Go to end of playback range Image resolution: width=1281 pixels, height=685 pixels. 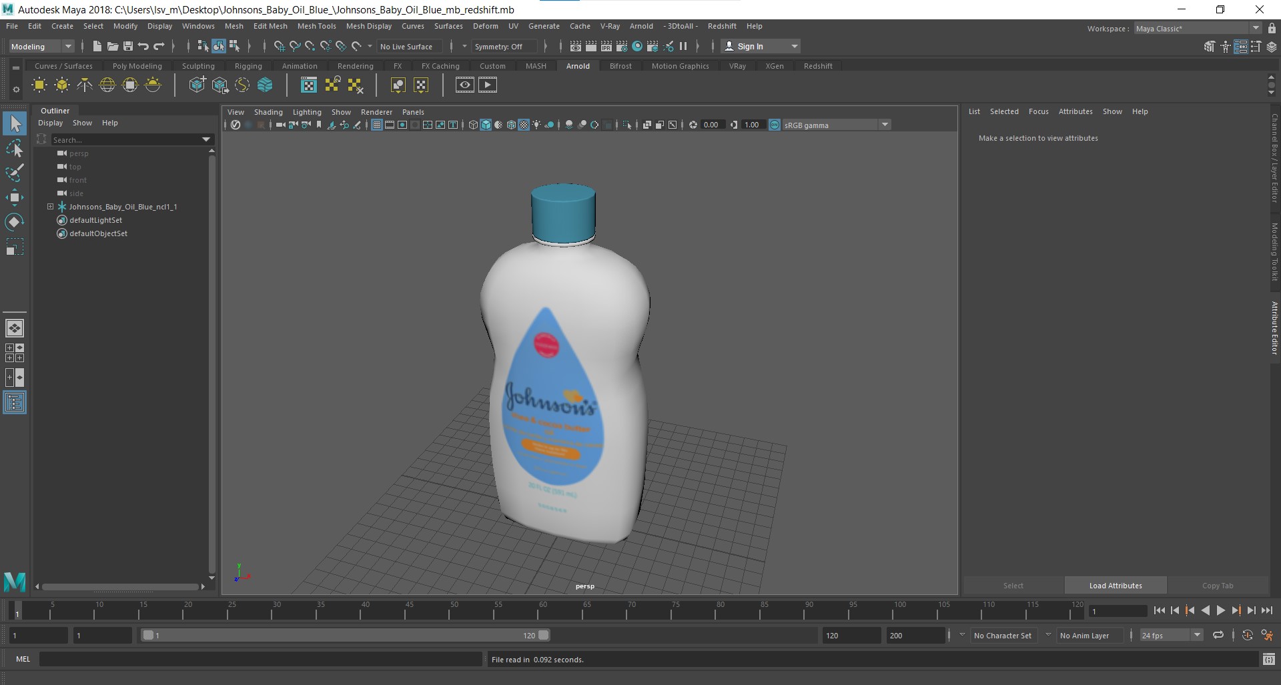click(x=1266, y=610)
